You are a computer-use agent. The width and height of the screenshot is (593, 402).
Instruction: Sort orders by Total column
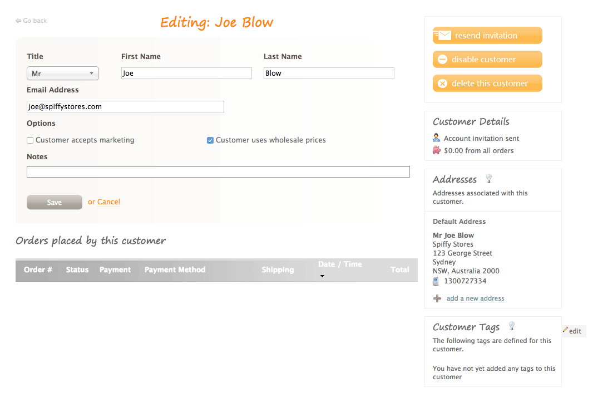(x=400, y=270)
